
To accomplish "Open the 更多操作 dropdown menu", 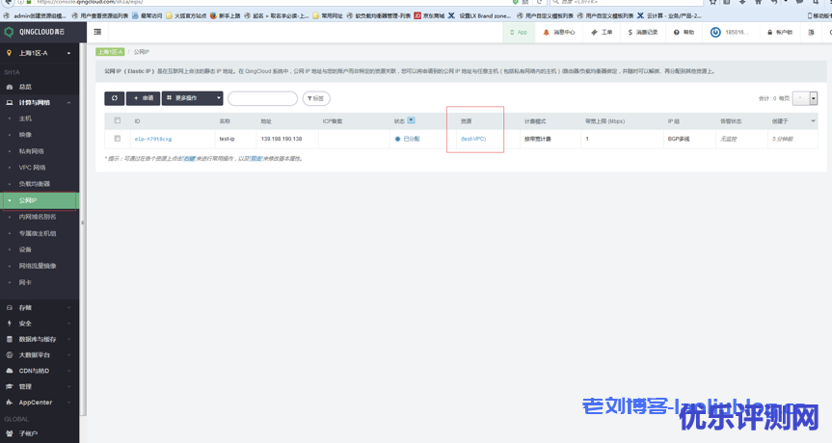I will (x=193, y=98).
